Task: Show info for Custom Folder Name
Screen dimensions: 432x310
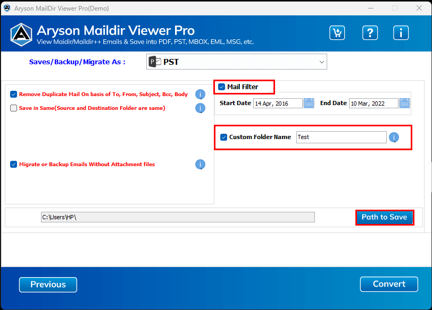Action: coord(394,137)
